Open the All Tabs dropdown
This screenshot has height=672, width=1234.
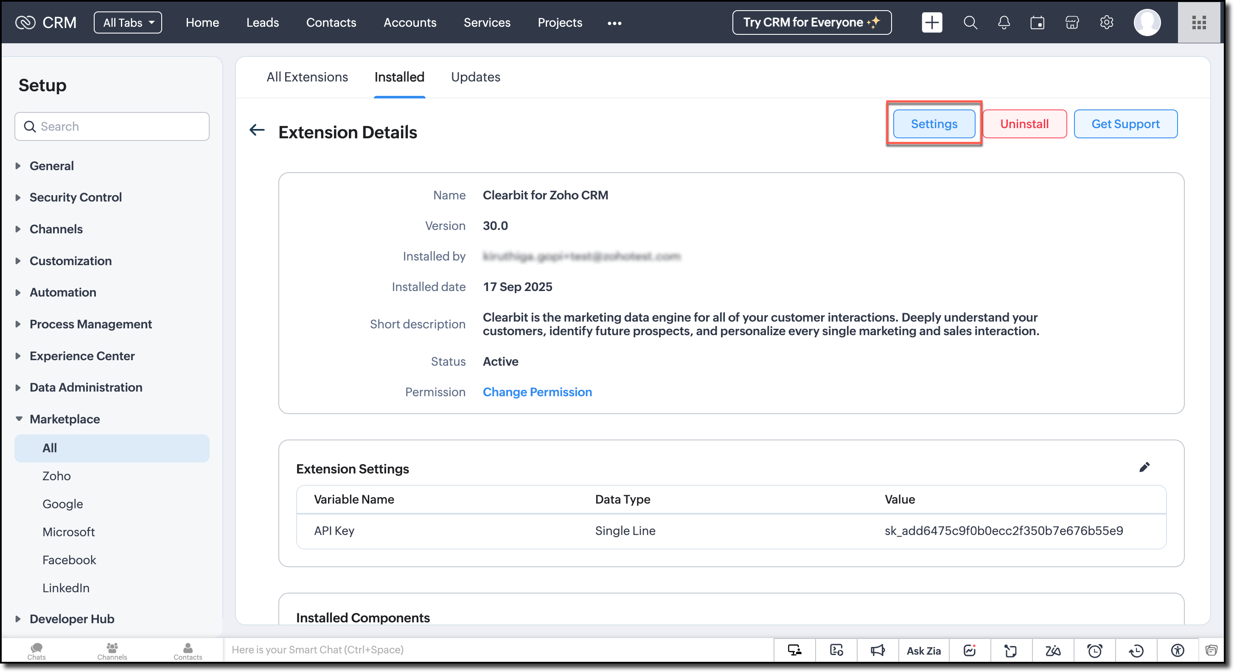click(128, 22)
